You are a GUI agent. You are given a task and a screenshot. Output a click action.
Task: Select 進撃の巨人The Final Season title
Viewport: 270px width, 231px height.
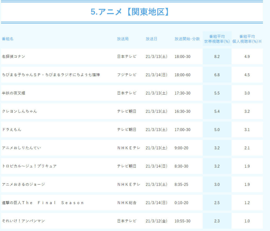pos(43,203)
